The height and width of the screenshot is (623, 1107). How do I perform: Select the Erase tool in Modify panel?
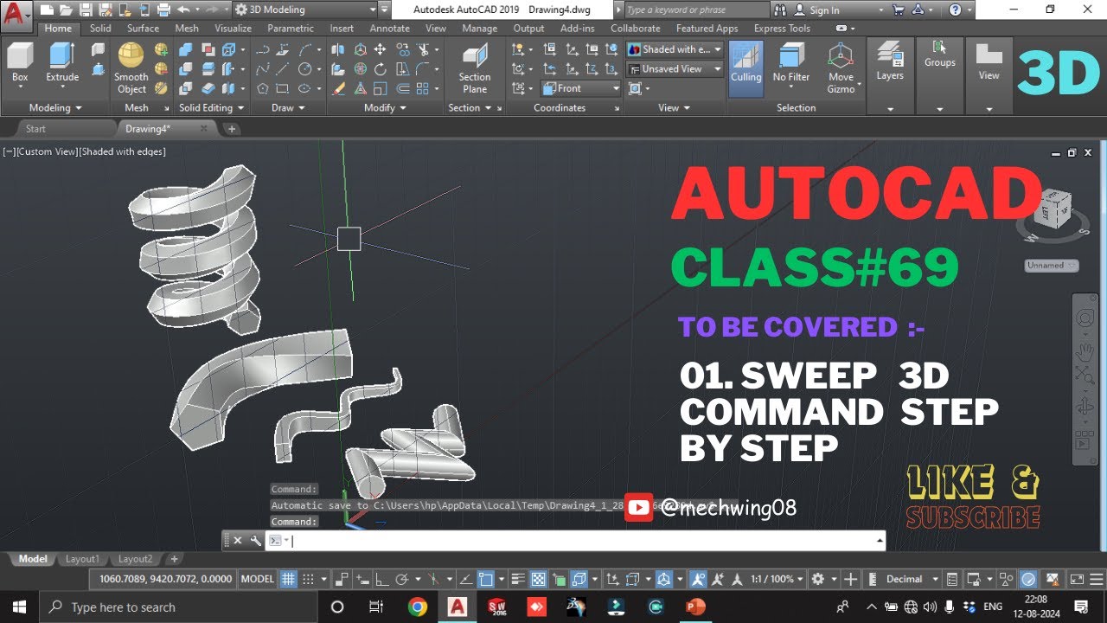pyautogui.click(x=339, y=87)
